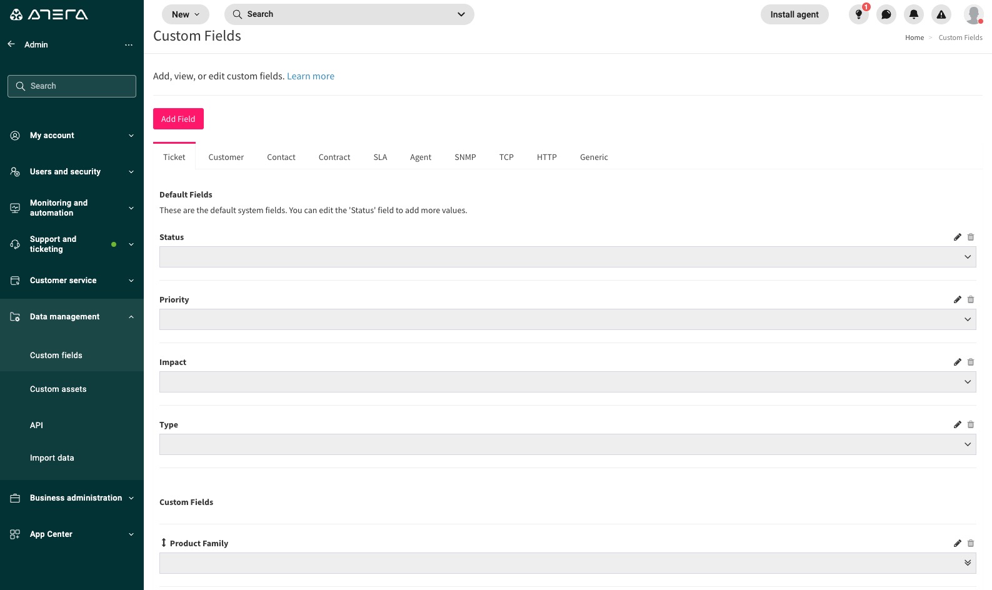992x590 pixels.
Task: Expand the Users and security chevron
Action: (x=131, y=172)
